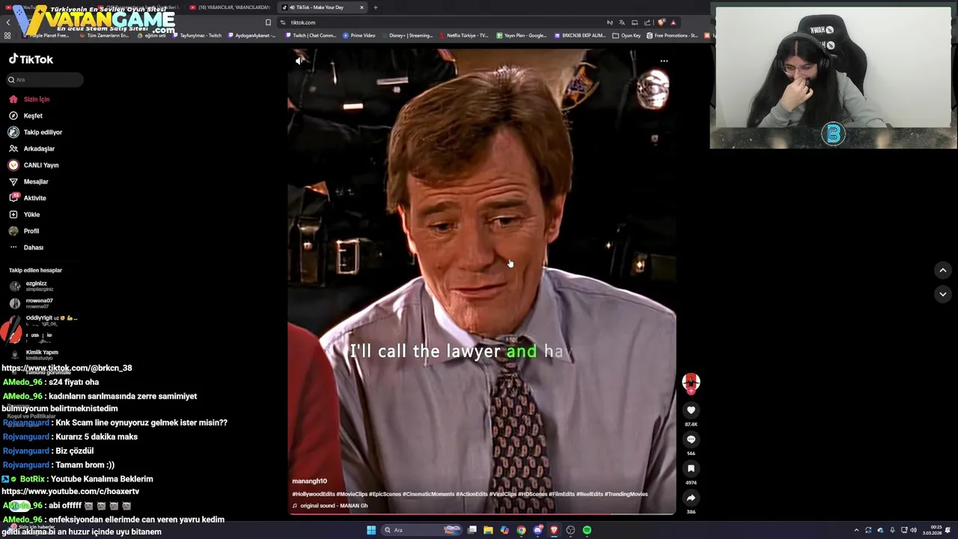This screenshot has width=958, height=539.
Task: Open the Netflix Türkiye bookmark
Action: pos(464,35)
